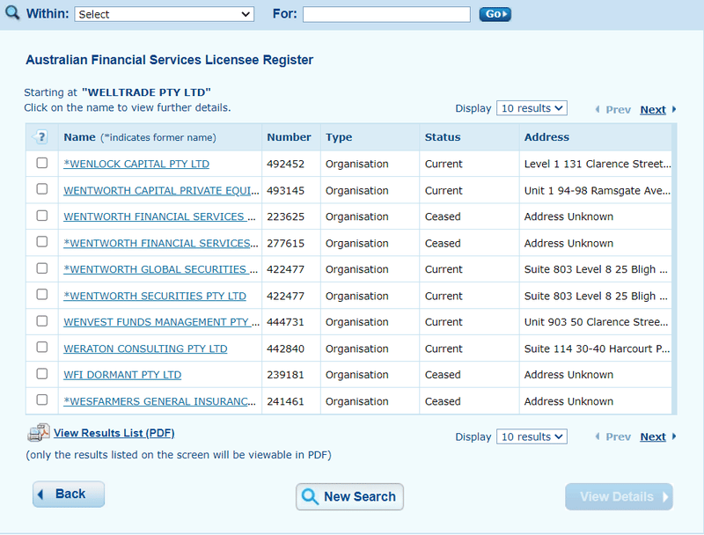
Task: Open WERATON CONSULTING PTY LTD link
Action: point(145,348)
